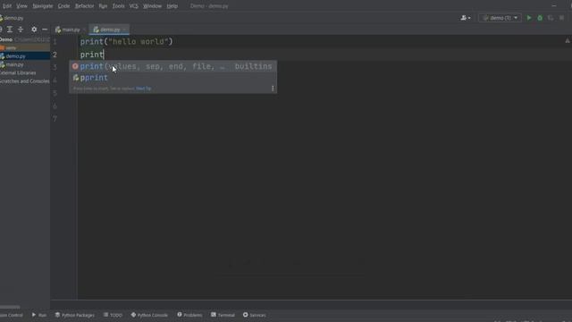Open the Problems tool window
The image size is (572, 322).
point(189,315)
